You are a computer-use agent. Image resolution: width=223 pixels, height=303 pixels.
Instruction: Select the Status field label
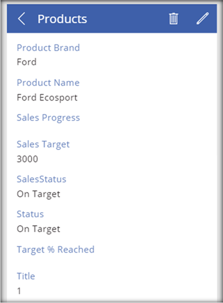click(x=30, y=214)
